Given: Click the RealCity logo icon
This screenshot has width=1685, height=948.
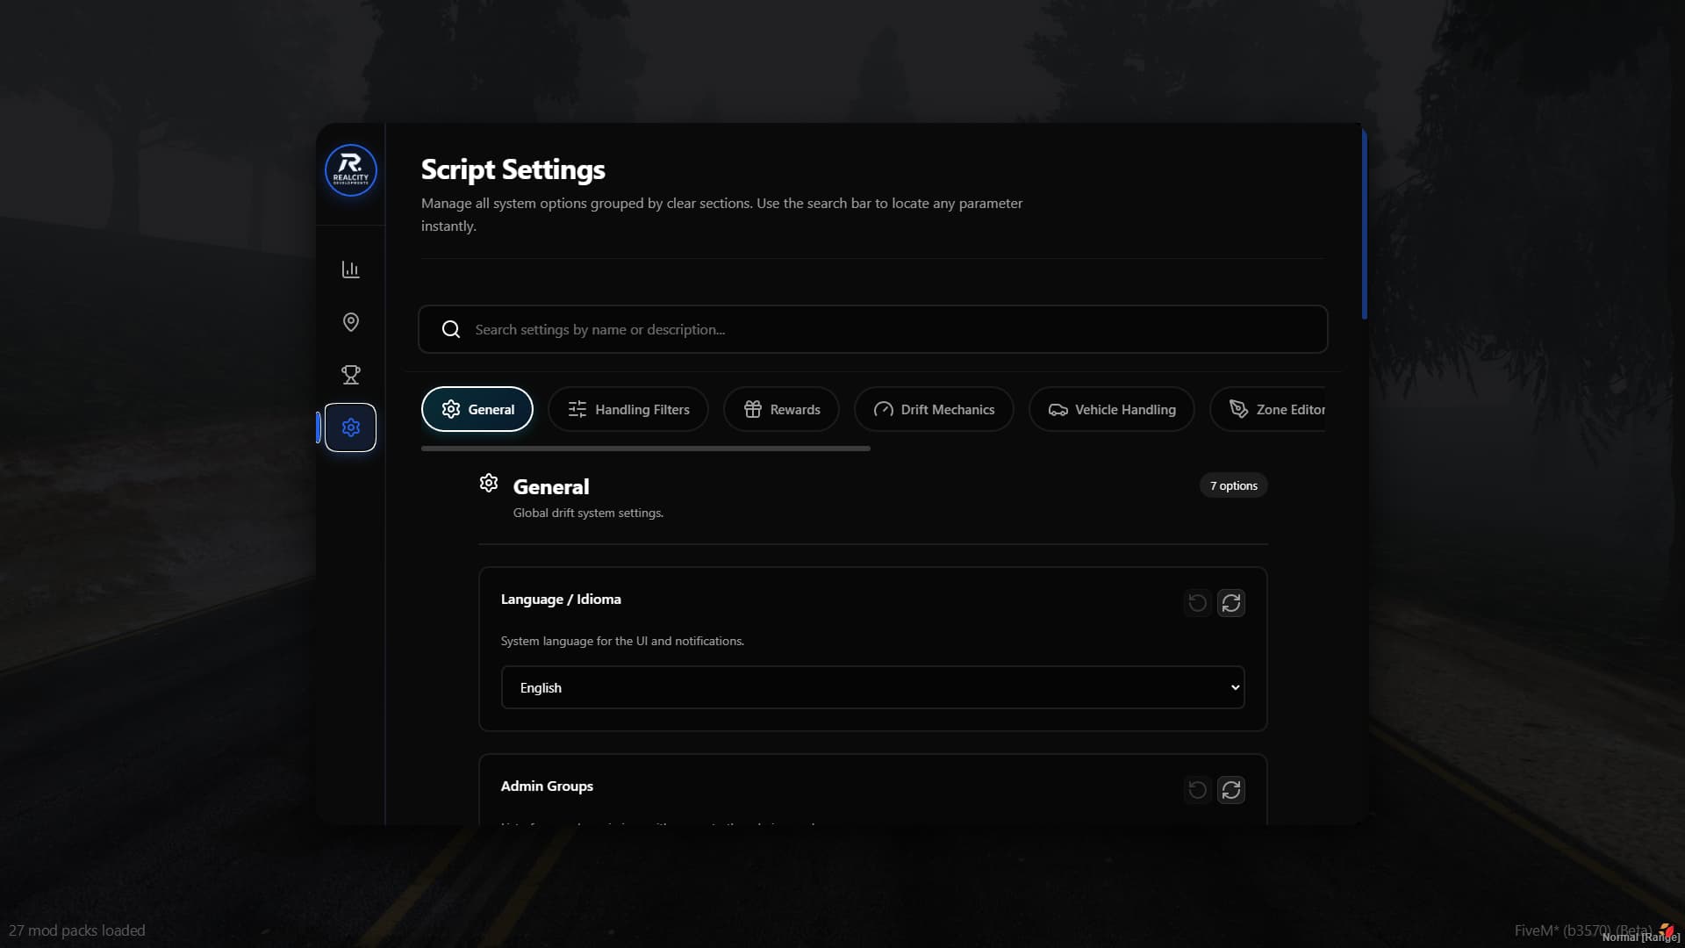Looking at the screenshot, I should pos(350,170).
